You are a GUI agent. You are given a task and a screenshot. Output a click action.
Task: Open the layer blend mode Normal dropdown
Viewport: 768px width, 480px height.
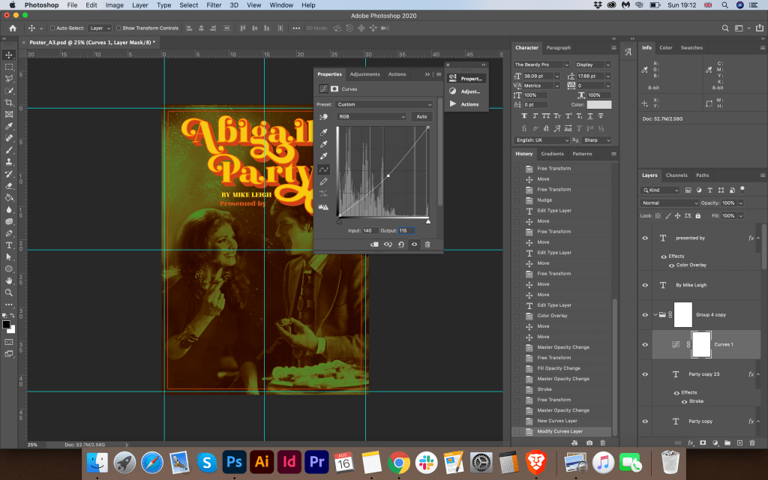click(669, 203)
